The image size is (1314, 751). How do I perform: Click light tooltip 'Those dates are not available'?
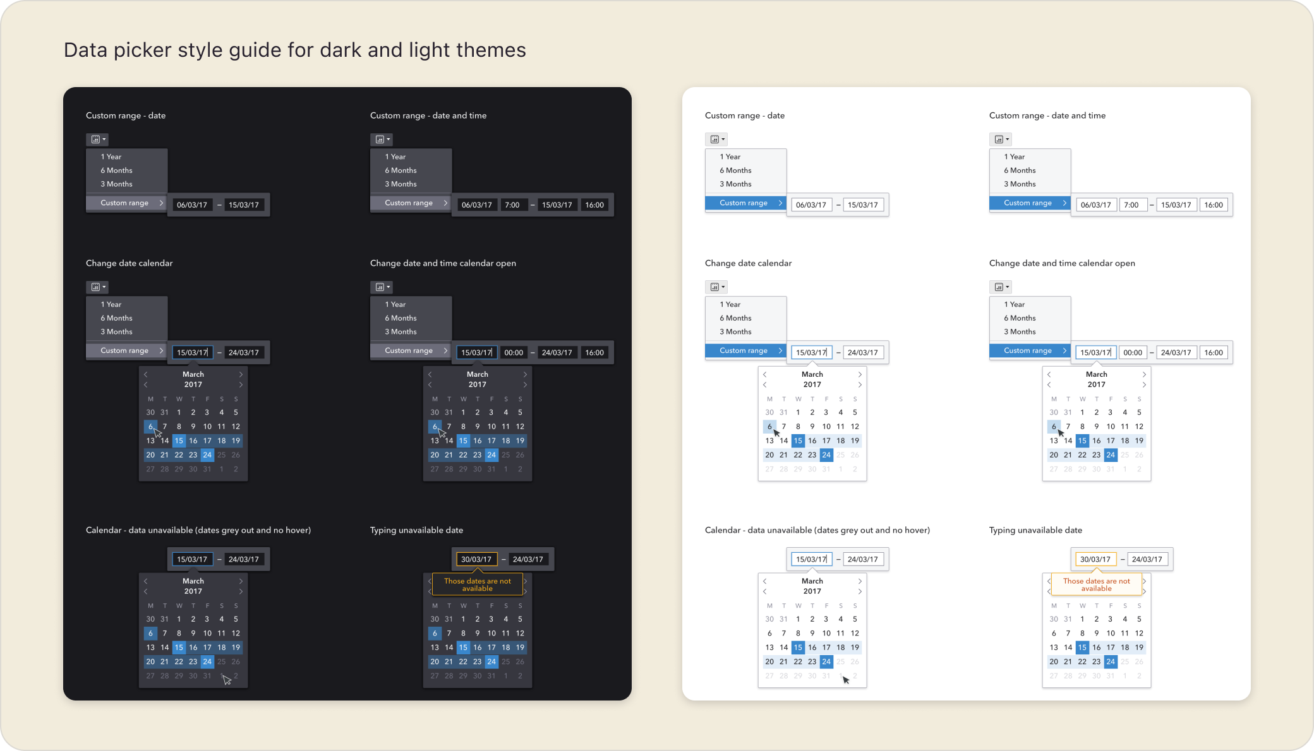coord(1097,584)
